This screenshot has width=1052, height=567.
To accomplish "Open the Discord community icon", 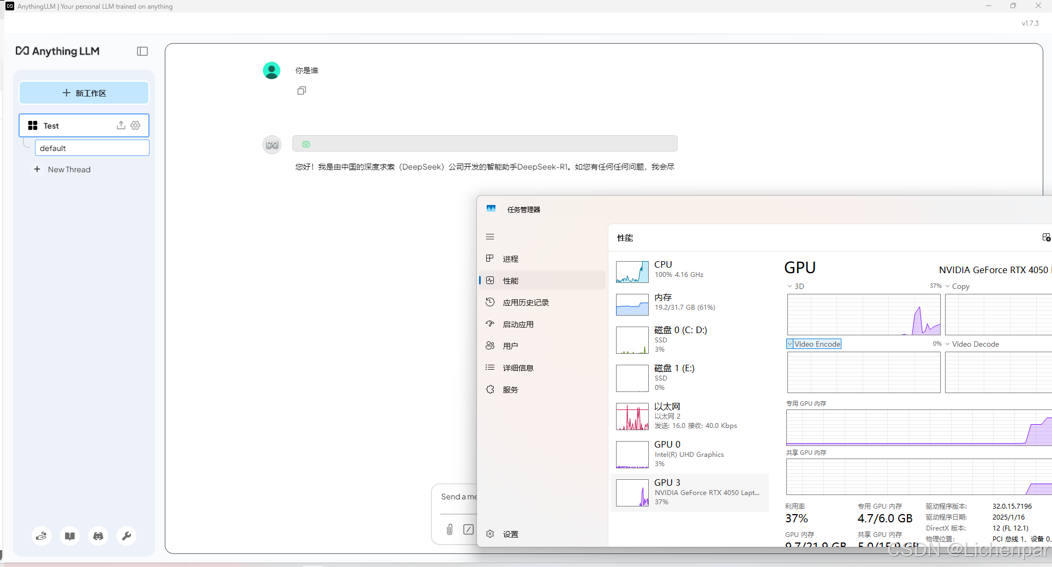I will (98, 536).
